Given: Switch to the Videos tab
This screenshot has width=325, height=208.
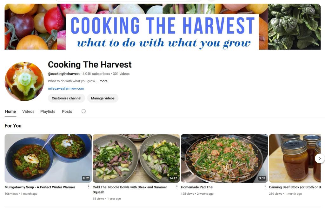Looking at the screenshot, I should pos(28,111).
